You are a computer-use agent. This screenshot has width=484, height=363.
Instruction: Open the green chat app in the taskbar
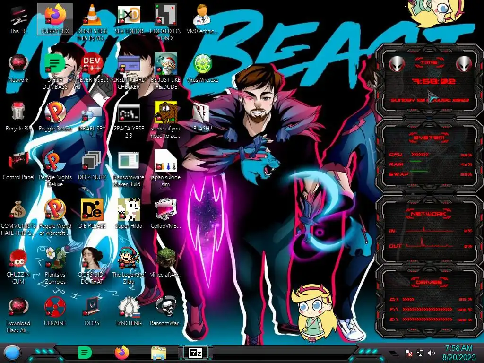(x=85, y=353)
